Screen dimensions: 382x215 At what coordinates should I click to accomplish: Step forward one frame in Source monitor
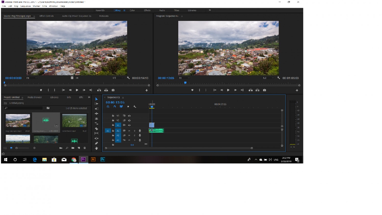coord(84,90)
